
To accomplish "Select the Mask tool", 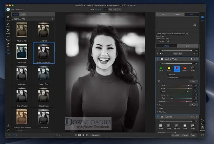I will click(x=8, y=32).
